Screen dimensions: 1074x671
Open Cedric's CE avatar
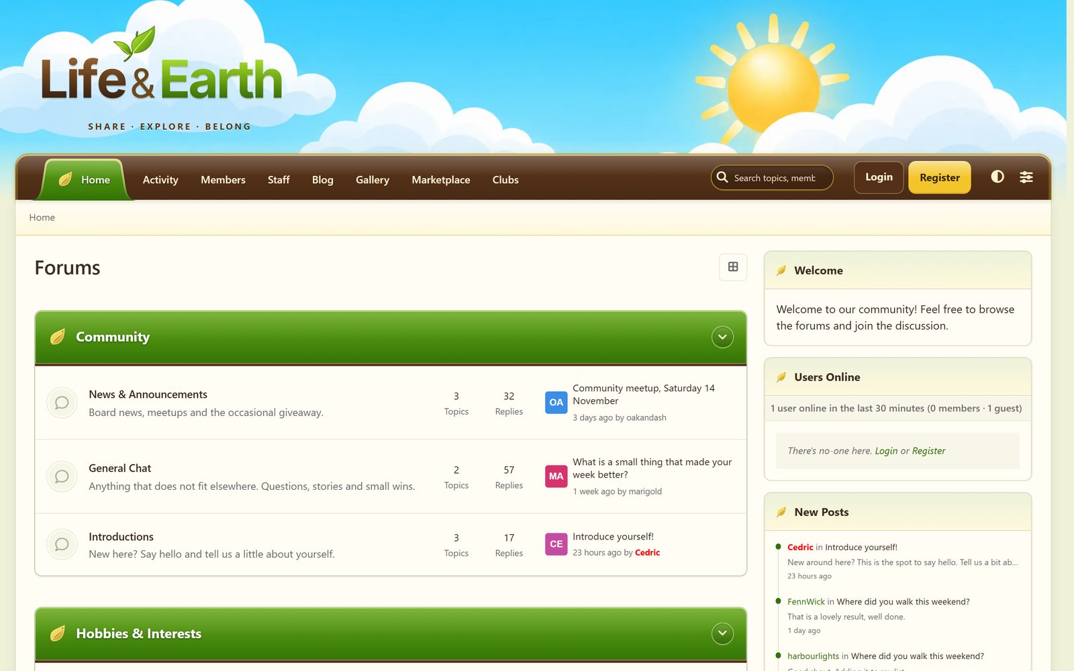[556, 544]
